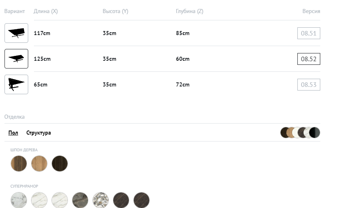Select the last dark supermarble swatch

point(142,200)
